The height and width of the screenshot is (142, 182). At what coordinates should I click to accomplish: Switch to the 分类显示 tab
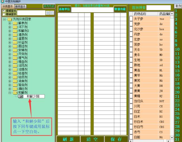[8, 6]
